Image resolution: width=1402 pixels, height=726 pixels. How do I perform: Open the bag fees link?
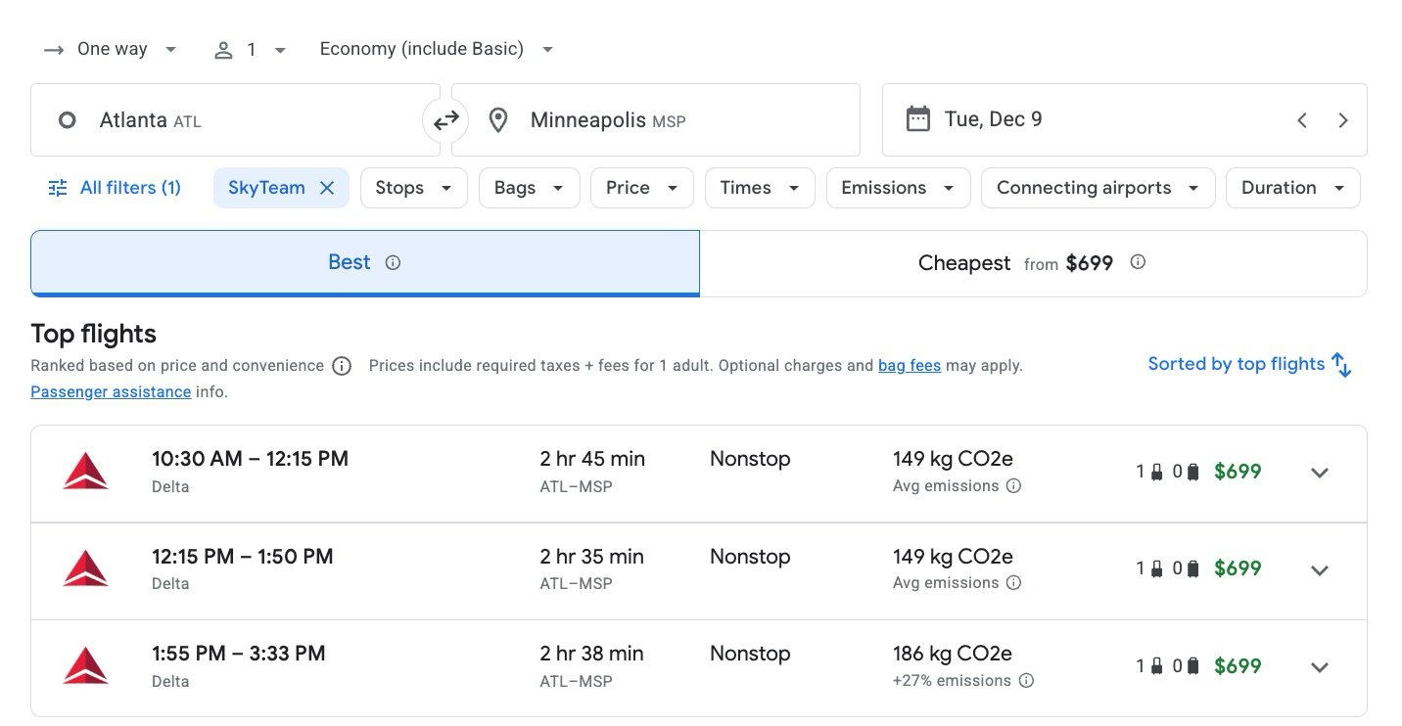point(909,366)
